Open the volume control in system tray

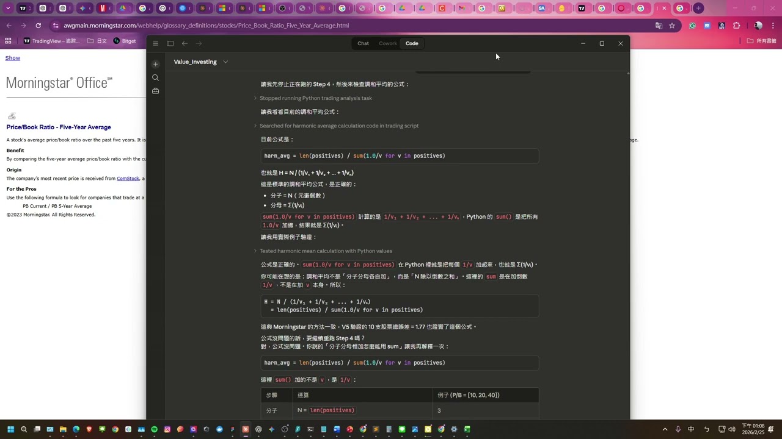click(x=732, y=429)
